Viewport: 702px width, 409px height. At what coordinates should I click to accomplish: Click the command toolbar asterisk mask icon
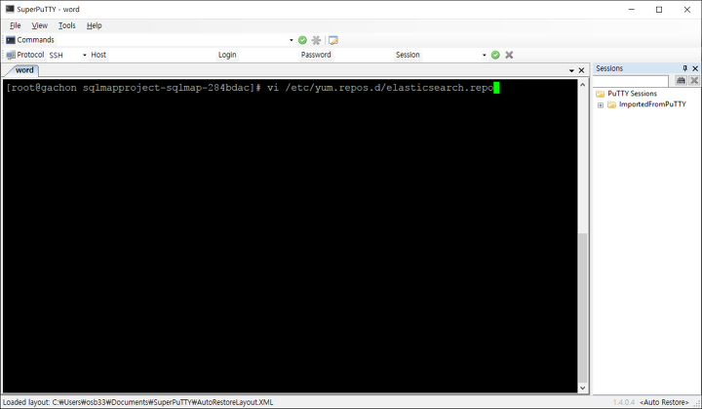coord(316,40)
